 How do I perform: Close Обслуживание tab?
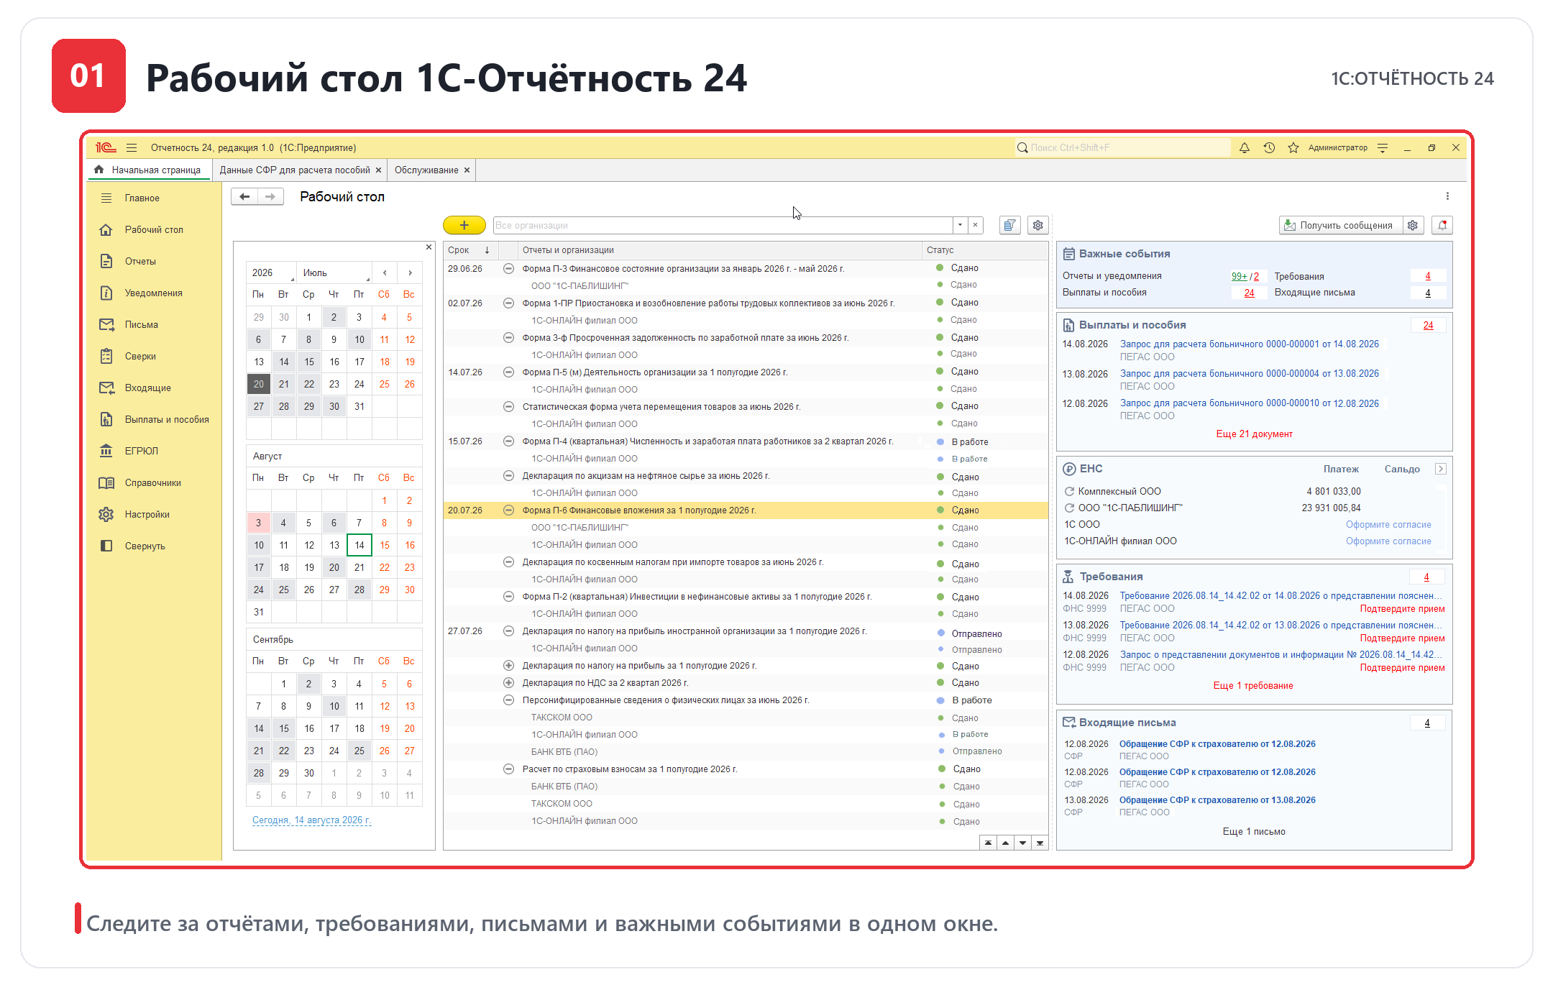[x=467, y=170]
